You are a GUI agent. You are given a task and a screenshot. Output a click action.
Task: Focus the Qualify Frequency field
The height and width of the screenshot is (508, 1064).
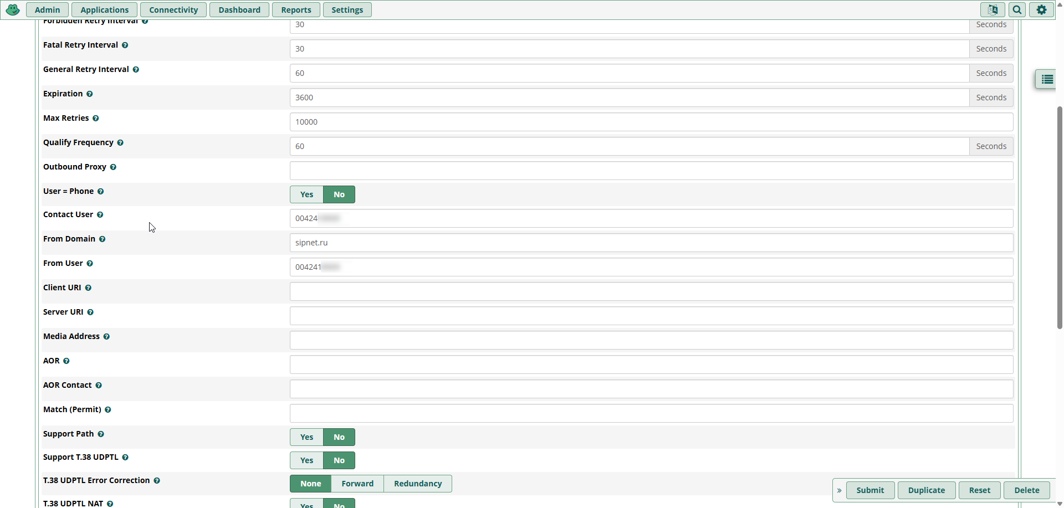pos(630,146)
